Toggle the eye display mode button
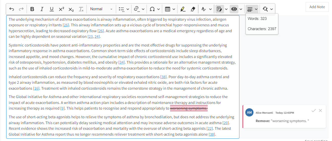 [234, 9]
